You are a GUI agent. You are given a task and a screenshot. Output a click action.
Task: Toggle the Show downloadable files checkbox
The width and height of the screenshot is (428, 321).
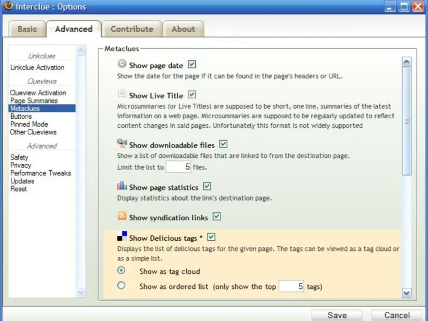(223, 144)
